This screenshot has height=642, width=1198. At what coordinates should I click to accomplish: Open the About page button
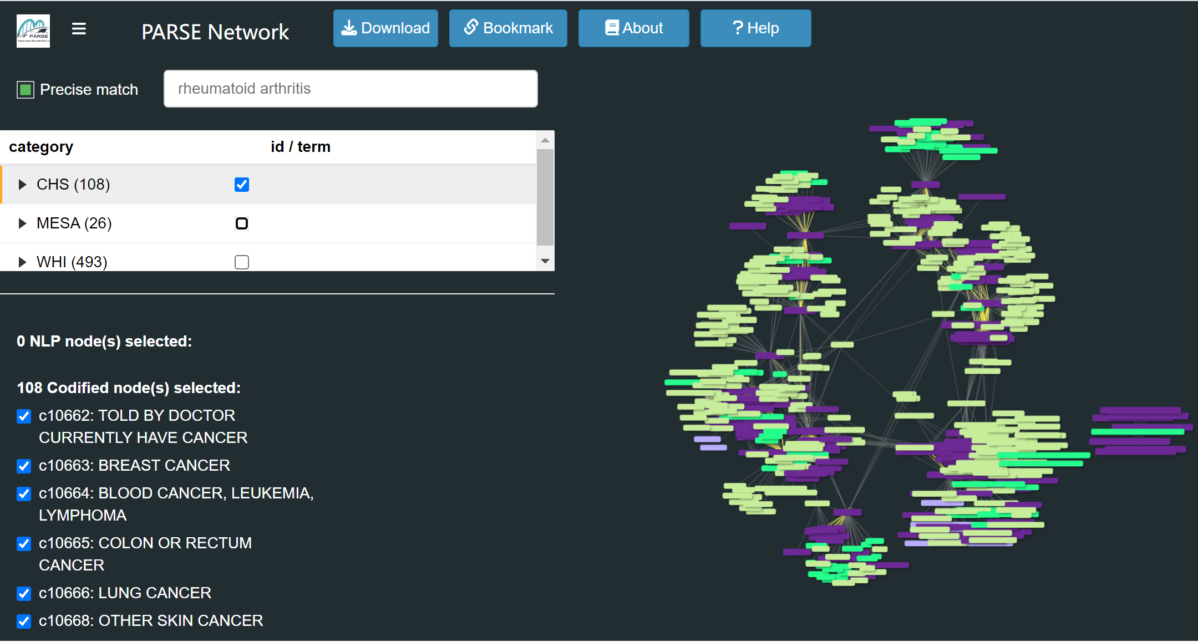(633, 28)
